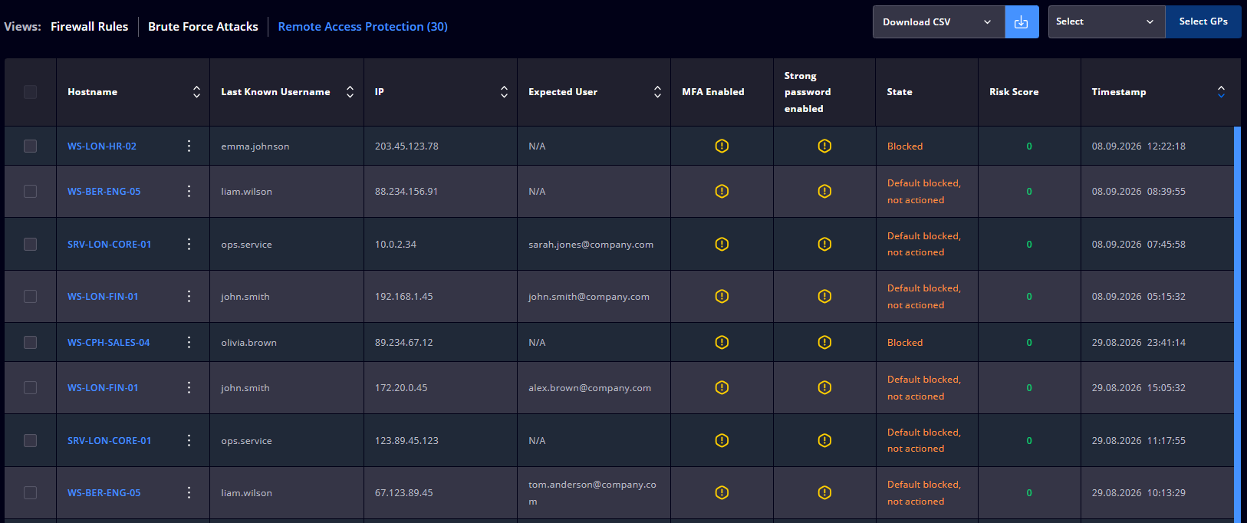
Task: Sort table by Hostname column arrows
Action: [196, 92]
